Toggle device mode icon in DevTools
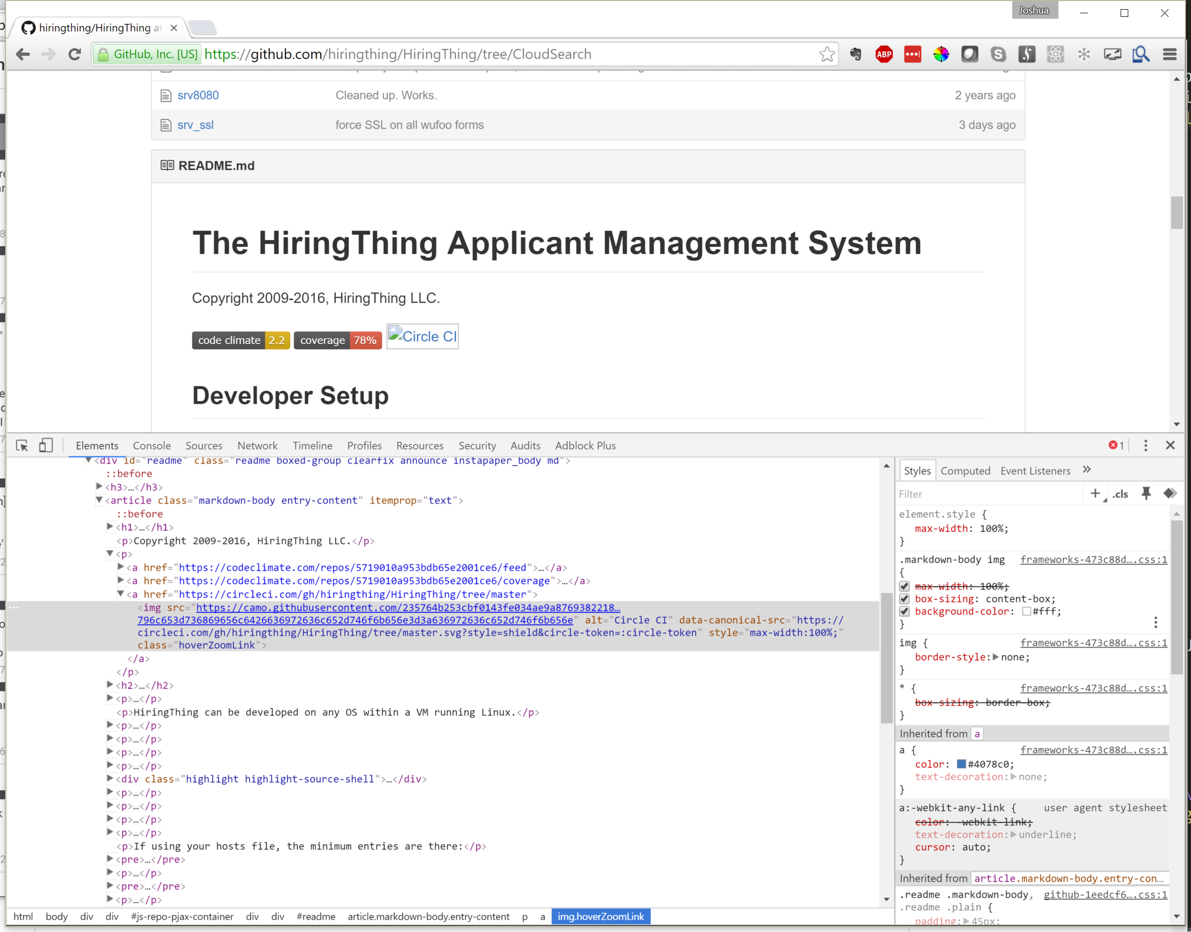1191x932 pixels. click(x=46, y=445)
